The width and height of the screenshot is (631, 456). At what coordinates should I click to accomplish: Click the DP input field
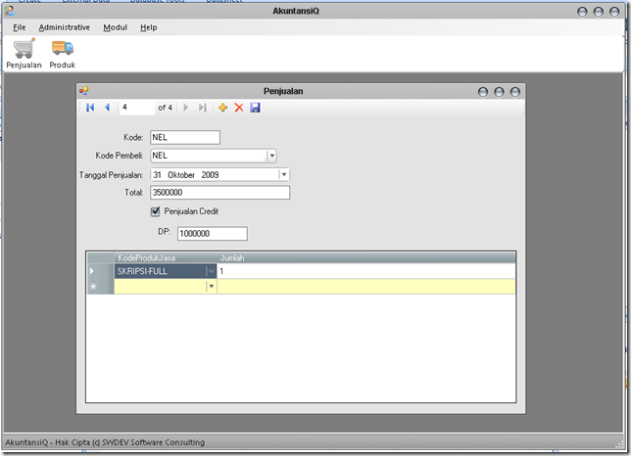click(212, 234)
